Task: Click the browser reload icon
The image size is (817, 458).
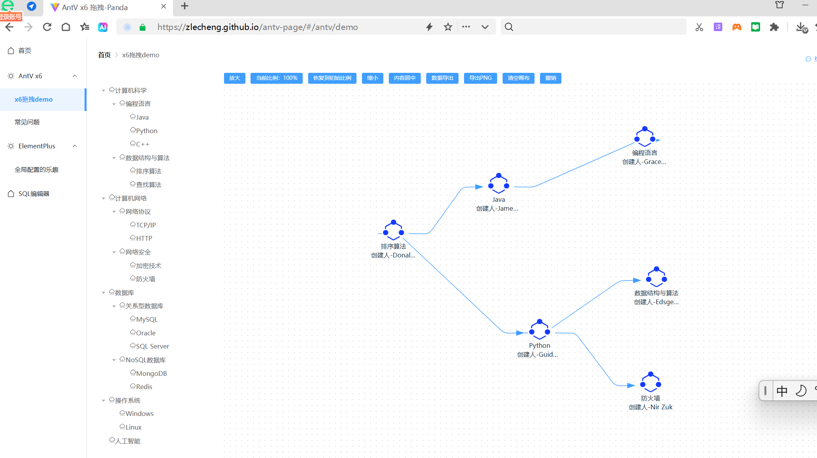Action: (47, 27)
